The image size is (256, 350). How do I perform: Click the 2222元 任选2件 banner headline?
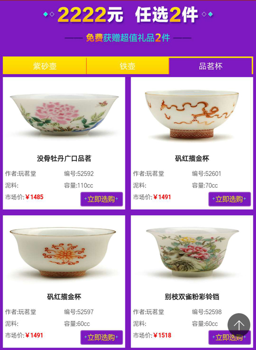[128, 15]
